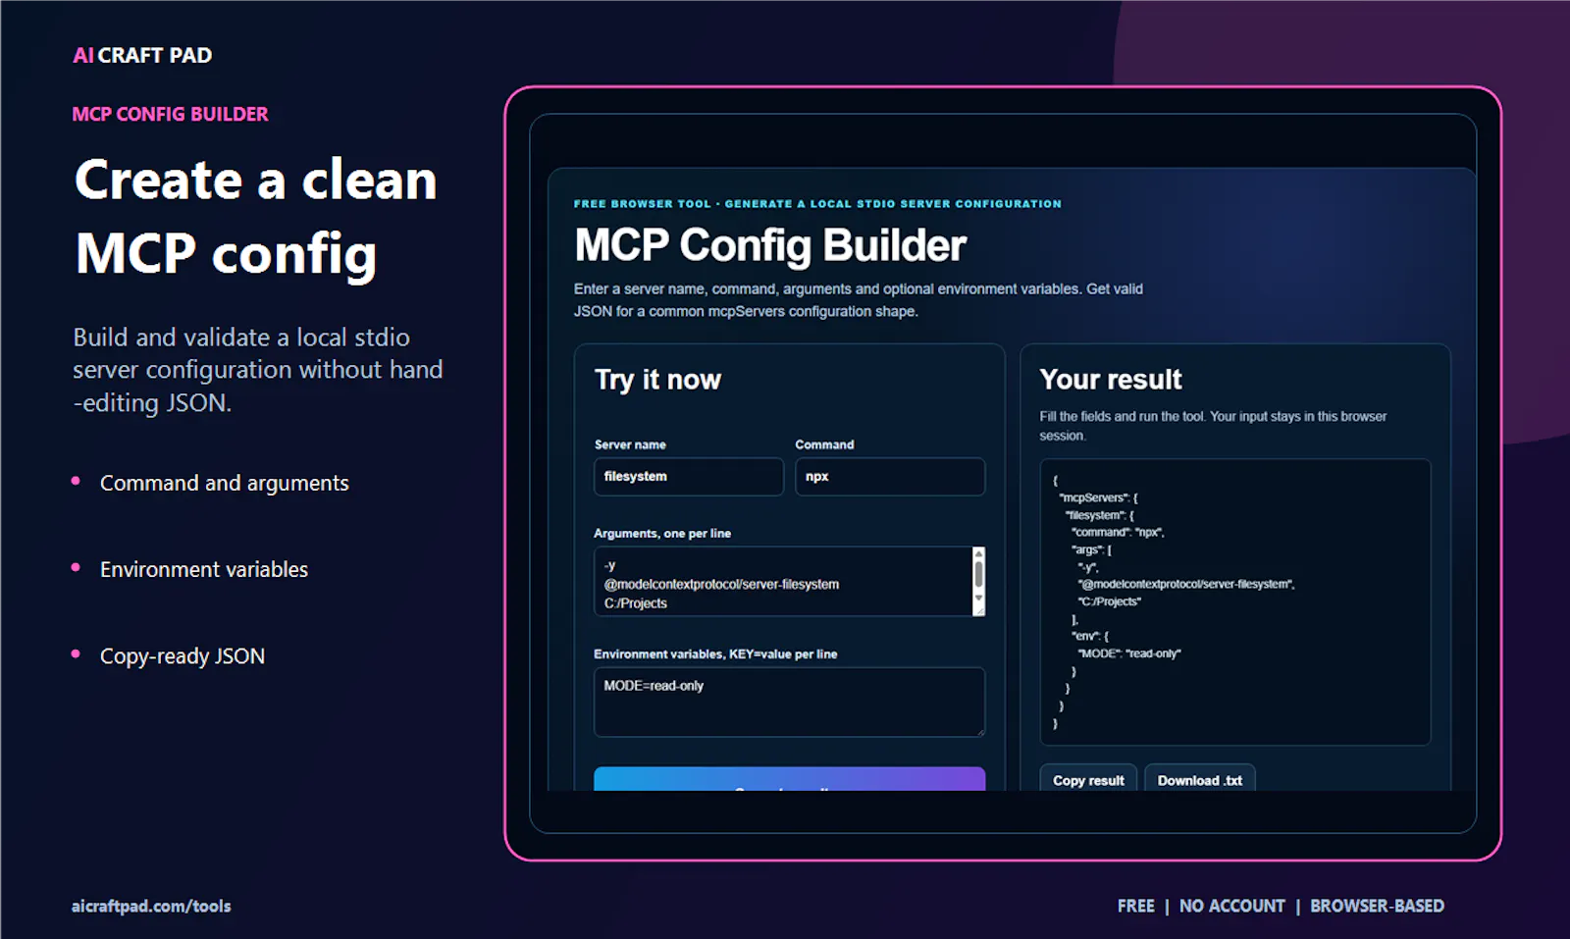The image size is (1570, 939).
Task: Click the AI CRAFT PAD logo
Action: point(142,56)
